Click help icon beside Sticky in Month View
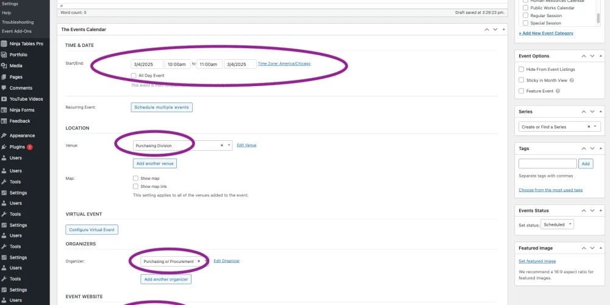 (572, 80)
